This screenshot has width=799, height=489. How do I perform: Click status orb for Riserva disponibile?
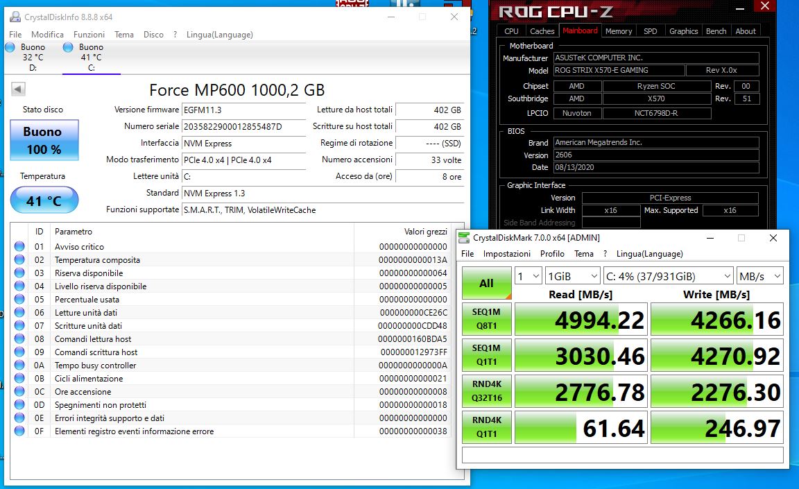(x=20, y=273)
